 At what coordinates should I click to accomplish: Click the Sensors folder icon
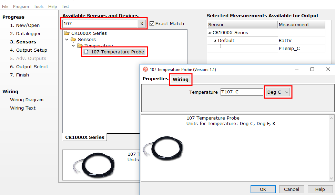73,39
